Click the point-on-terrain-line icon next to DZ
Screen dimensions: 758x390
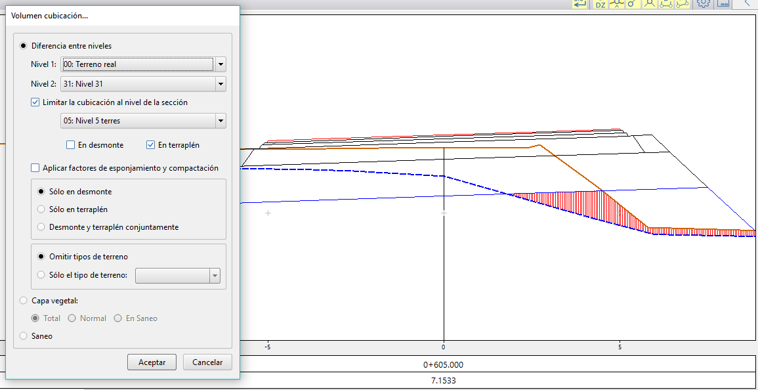(x=617, y=4)
